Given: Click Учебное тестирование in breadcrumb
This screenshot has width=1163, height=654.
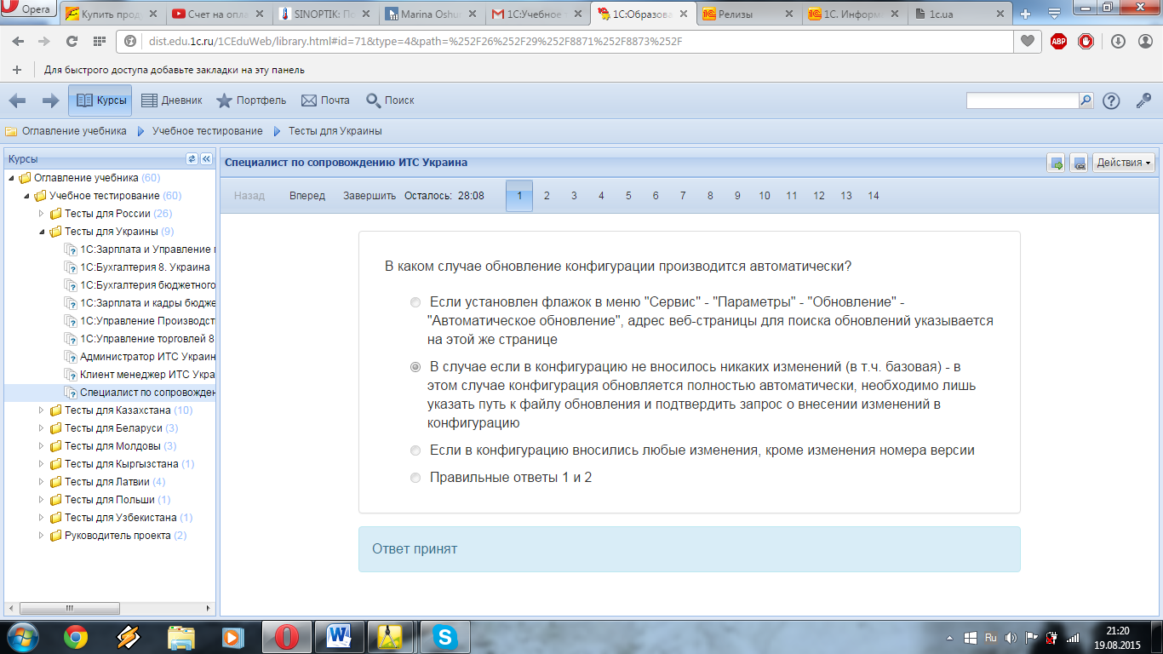Looking at the screenshot, I should point(207,131).
